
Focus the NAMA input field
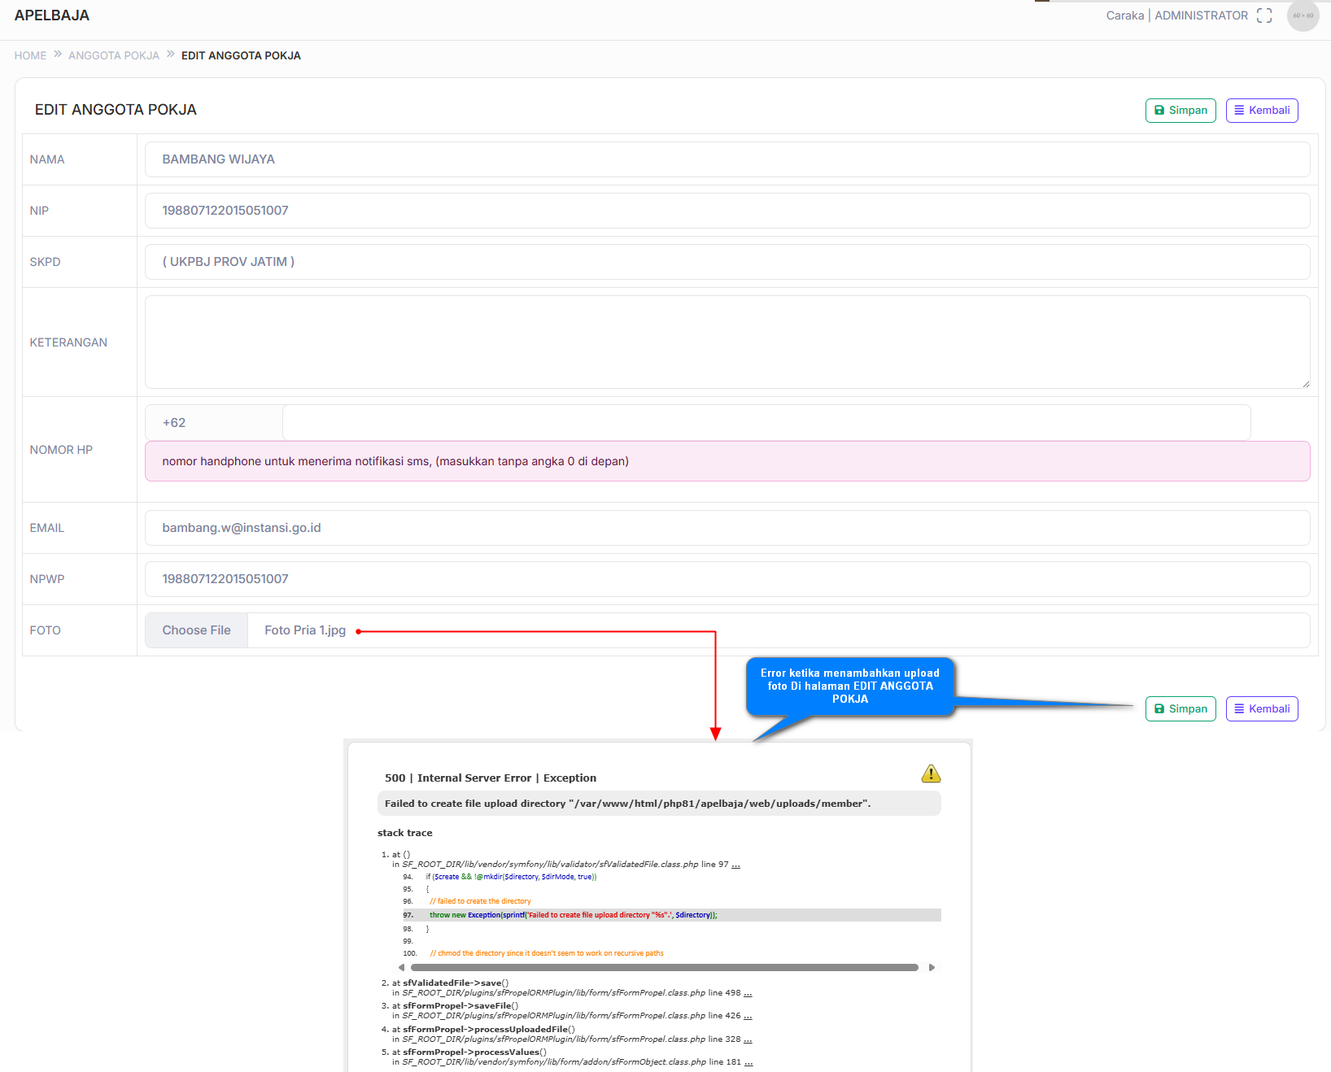tap(727, 159)
